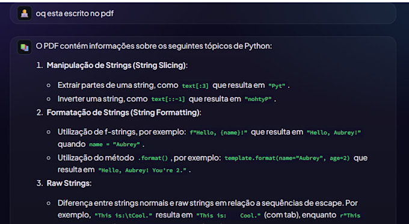Click the code result "Pyt"
The height and width of the screenshot is (224, 409).
pos(277,86)
